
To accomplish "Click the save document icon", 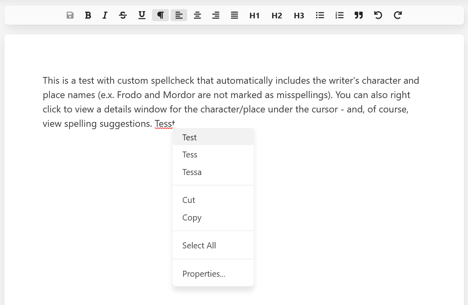I will click(70, 15).
